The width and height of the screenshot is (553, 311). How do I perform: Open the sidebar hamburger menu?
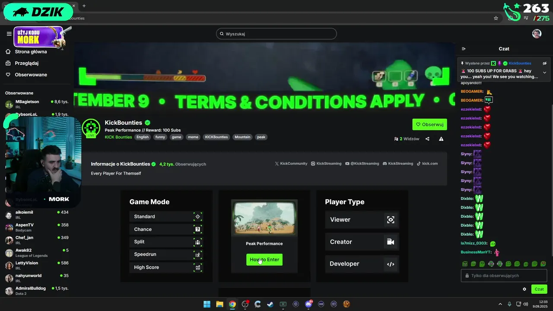(x=9, y=34)
